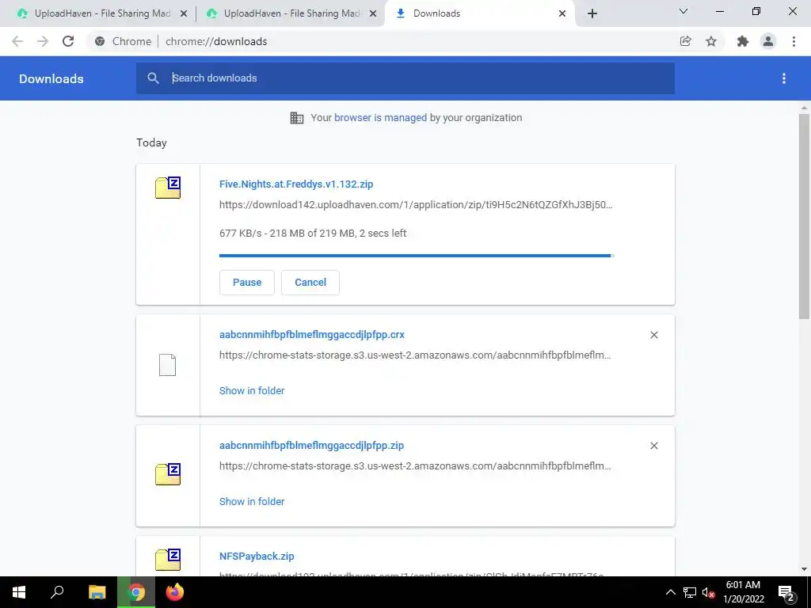Screen dimensions: 811x608
Task: Click the chrome://downloads address bar
Action: pyautogui.click(x=216, y=41)
